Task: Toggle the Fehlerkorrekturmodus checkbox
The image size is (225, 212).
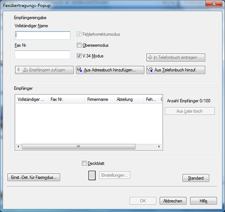Action: tap(79, 34)
